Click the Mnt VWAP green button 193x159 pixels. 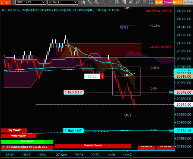[27, 142]
